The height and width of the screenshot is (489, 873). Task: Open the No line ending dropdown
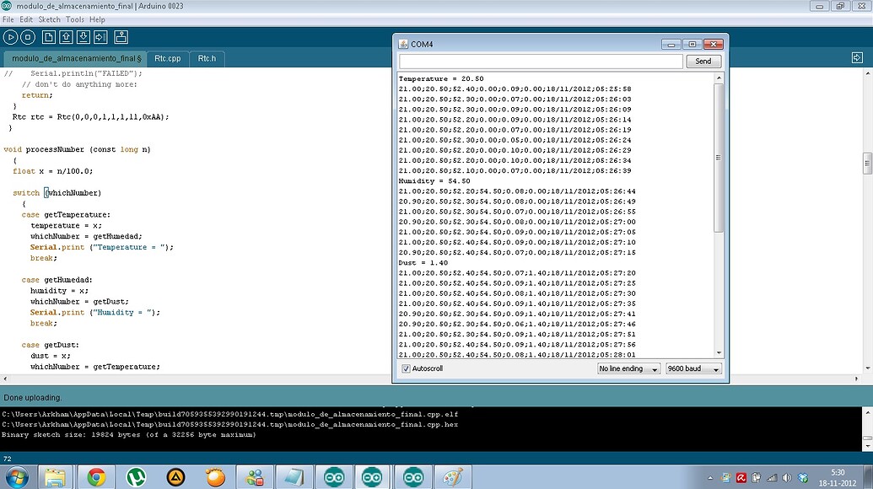628,368
